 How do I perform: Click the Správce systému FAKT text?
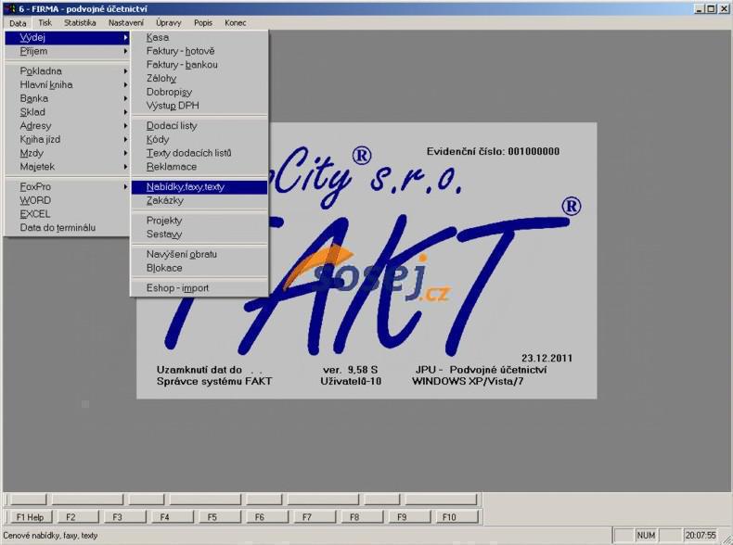(214, 382)
